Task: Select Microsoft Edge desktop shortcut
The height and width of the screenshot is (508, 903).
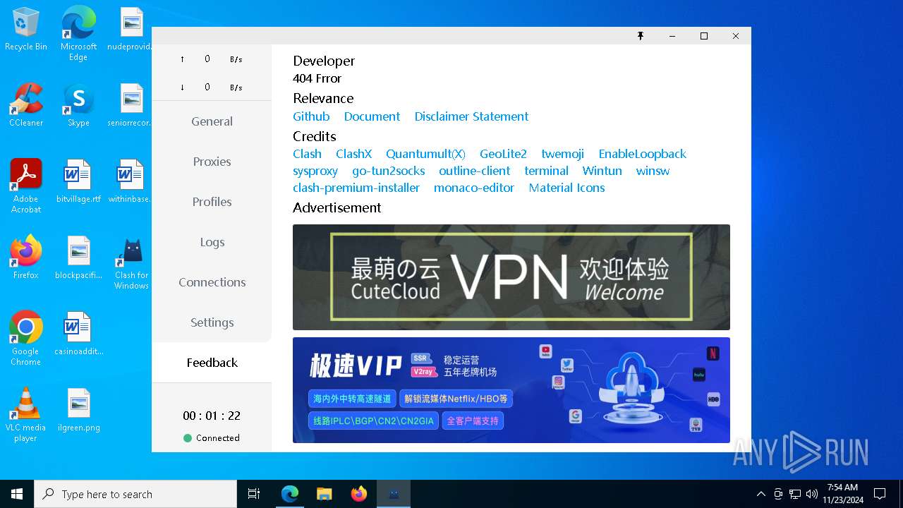Action: [x=78, y=34]
